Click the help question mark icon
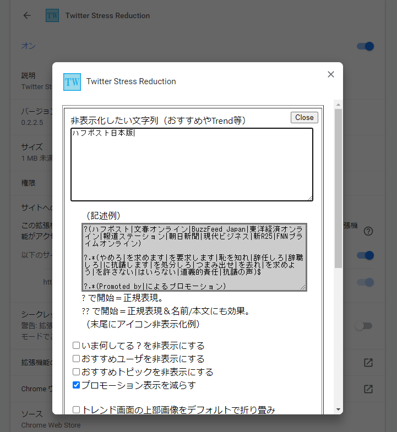This screenshot has width=397, height=432. click(368, 231)
